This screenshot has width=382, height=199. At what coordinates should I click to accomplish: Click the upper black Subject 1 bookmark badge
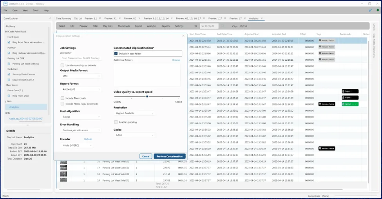tap(350, 91)
